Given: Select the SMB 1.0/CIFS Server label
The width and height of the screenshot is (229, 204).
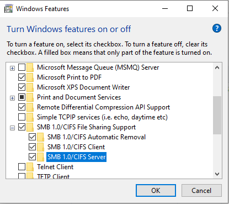Looking at the screenshot, I should click(76, 157).
